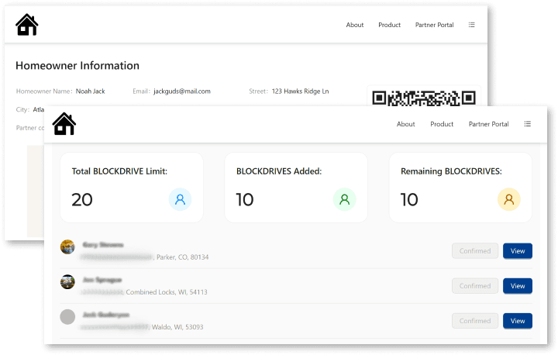Click the BLOCKDRIVES Added label
558x355 pixels.
279,171
